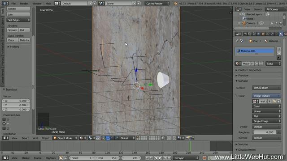The height and width of the screenshot is (161, 287).
Task: Open the 3D View Select menu
Action: 25,138
